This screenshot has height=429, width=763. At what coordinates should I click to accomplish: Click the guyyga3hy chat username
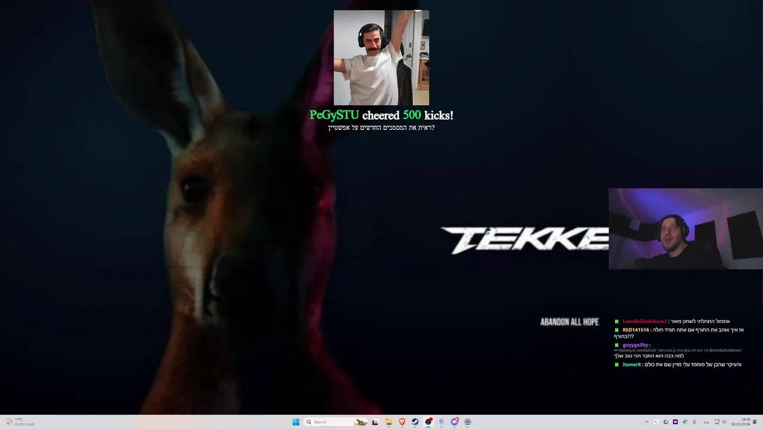point(635,345)
